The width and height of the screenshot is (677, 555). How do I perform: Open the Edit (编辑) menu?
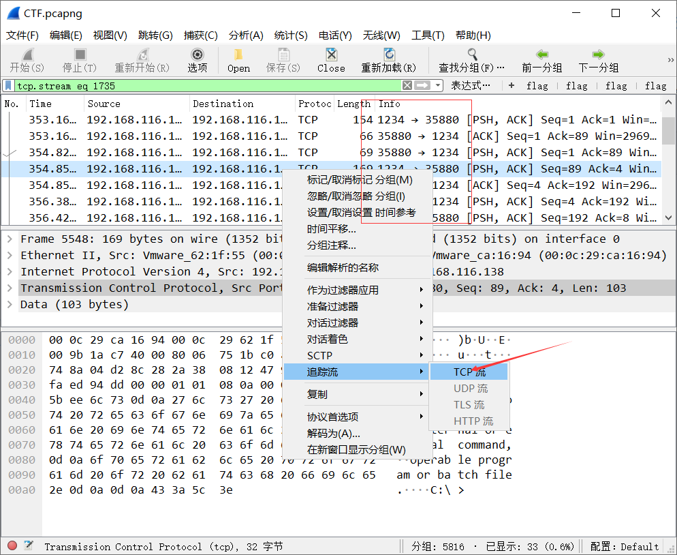(x=65, y=35)
